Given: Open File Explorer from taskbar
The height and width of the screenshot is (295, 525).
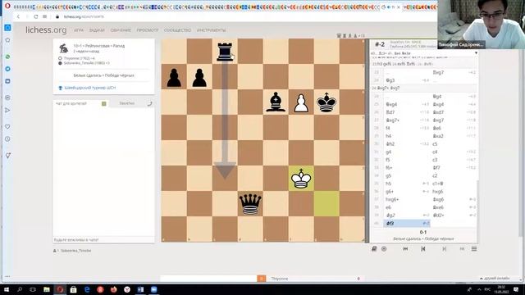Looking at the screenshot, I should click(47, 289).
